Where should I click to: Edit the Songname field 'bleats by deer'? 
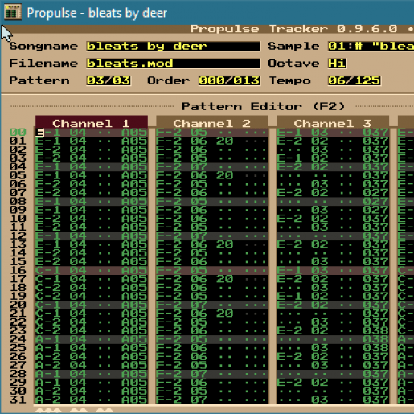coord(173,46)
